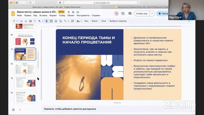Expand the line type dropdown arrow

(68, 21)
